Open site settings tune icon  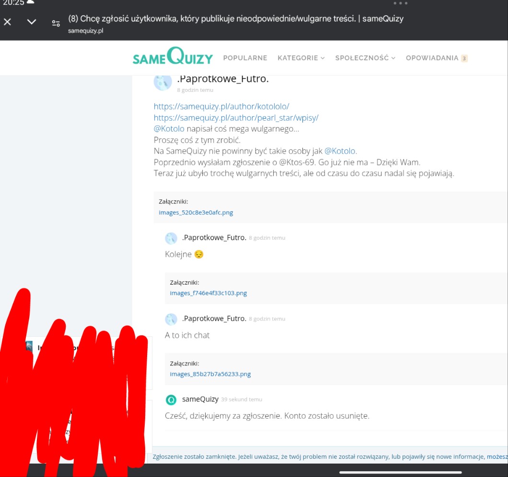pos(56,23)
